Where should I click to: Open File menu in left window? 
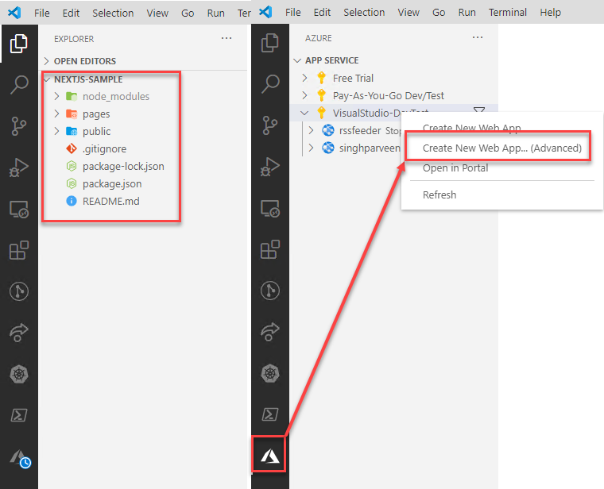click(x=41, y=13)
